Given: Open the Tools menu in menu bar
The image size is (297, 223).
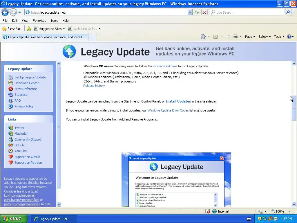Looking at the screenshot, I should pyautogui.click(x=54, y=21).
